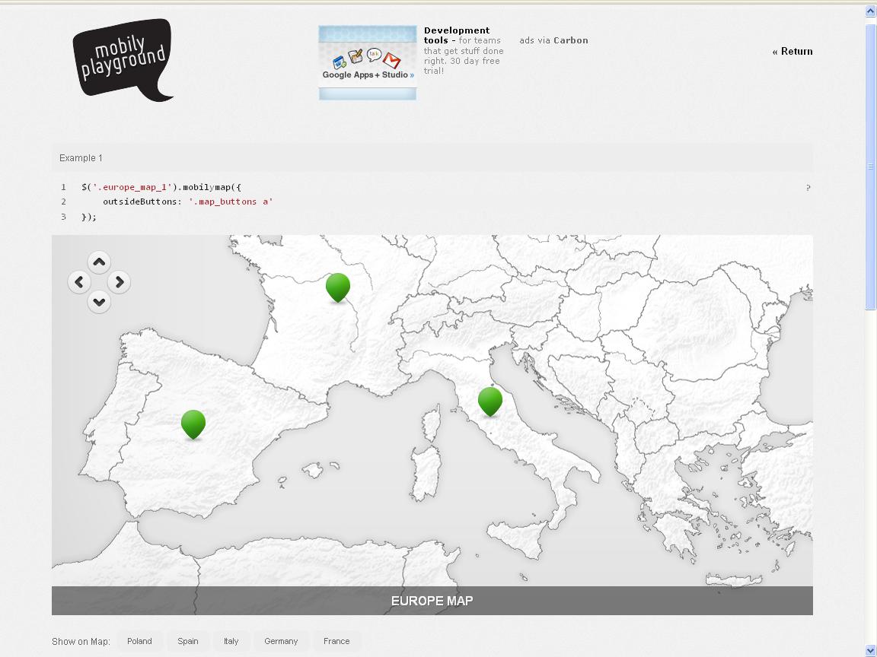Screen dimensions: 877x657
Task: Pan the map up with the up arrow
Action: point(99,263)
